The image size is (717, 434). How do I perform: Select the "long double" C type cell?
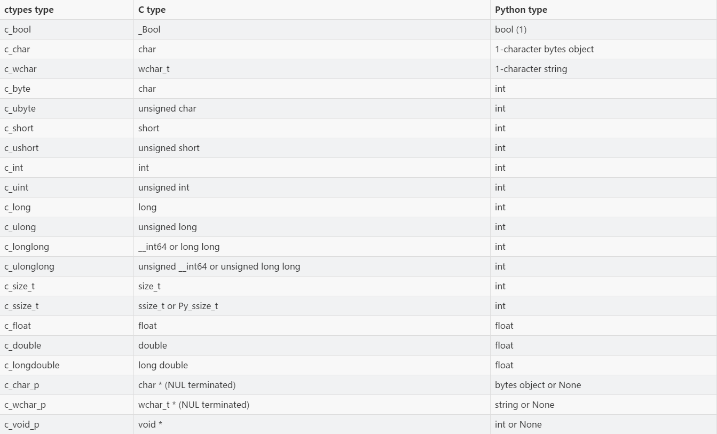point(163,365)
